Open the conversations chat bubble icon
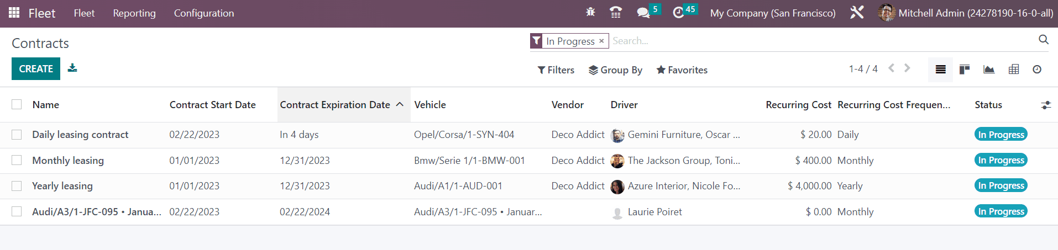The image size is (1058, 250). [x=643, y=13]
